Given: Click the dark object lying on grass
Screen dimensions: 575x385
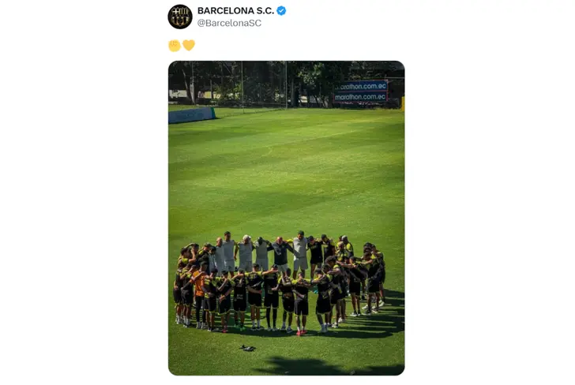Looking at the screenshot, I should tap(247, 348).
